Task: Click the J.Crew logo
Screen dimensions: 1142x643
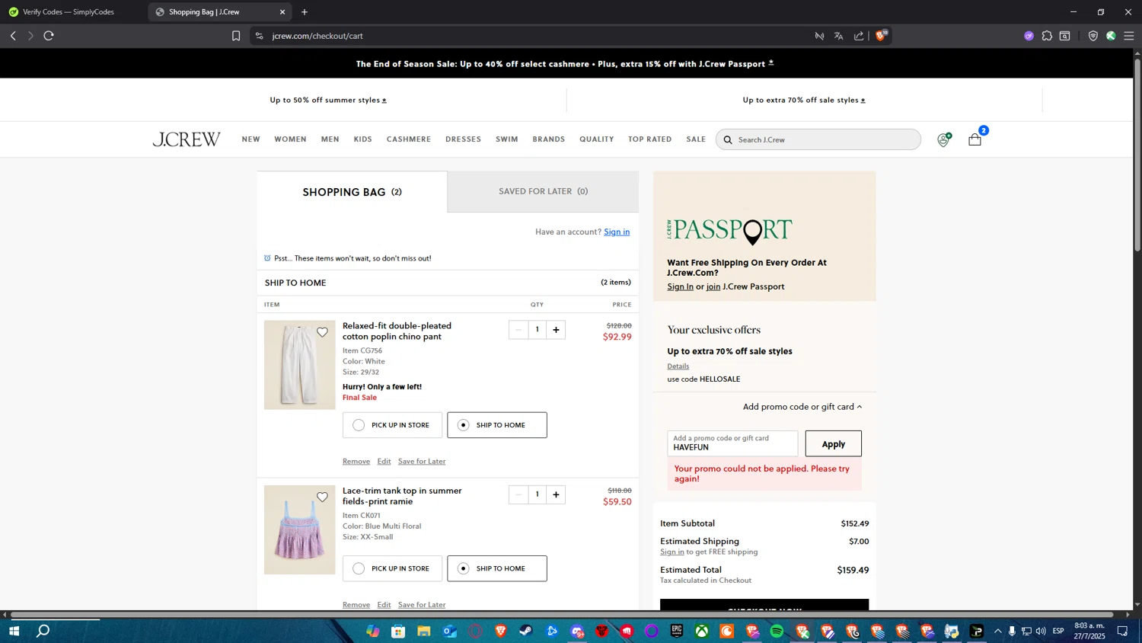Action: (x=187, y=139)
